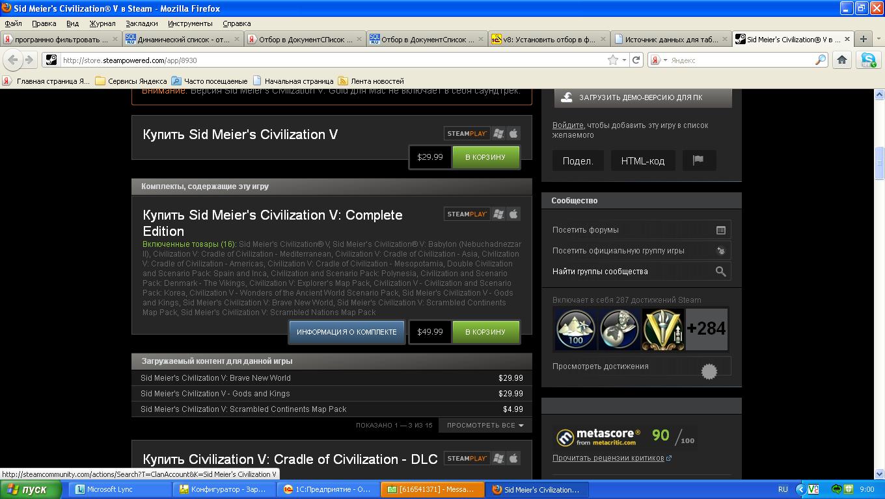Switch to "v8: Установить отбор" tab
Image resolution: width=885 pixels, height=499 pixels.
pos(549,39)
